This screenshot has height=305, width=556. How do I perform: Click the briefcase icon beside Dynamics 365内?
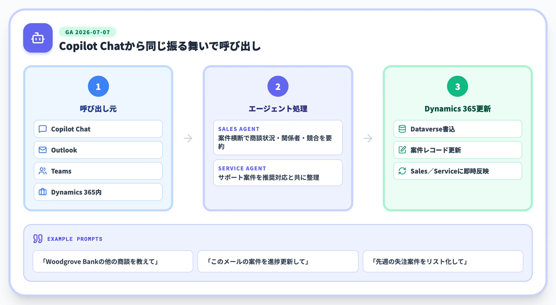[x=43, y=192]
